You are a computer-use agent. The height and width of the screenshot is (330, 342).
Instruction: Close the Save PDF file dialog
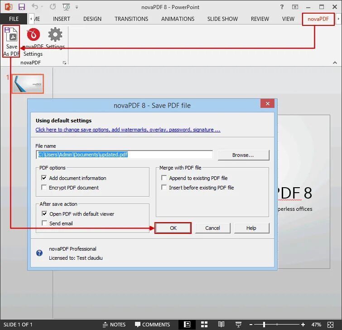coord(267,103)
